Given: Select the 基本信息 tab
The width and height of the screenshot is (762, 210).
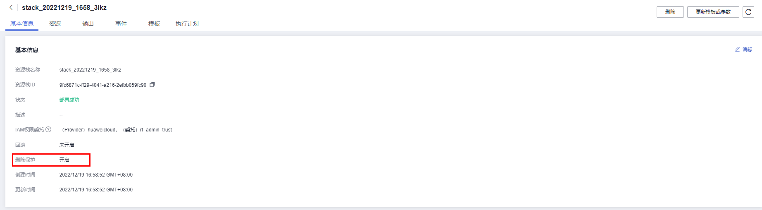Looking at the screenshot, I should tap(22, 24).
